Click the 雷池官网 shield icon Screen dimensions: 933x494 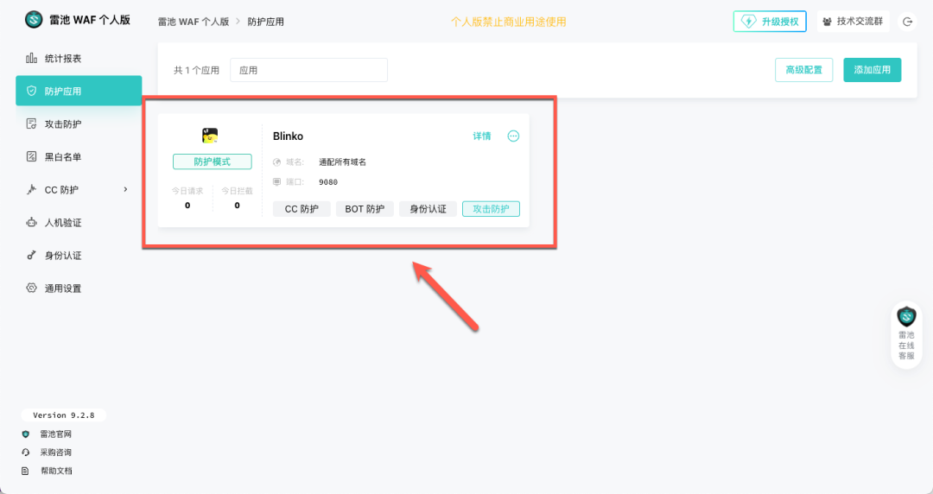coord(26,434)
